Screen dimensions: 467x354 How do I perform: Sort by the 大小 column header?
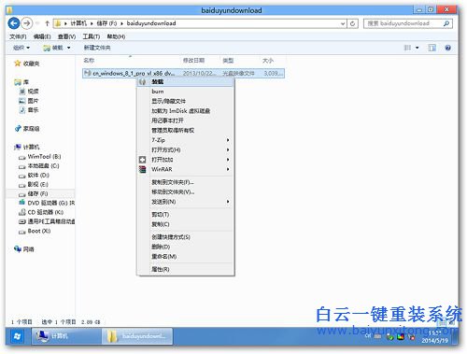(x=268, y=61)
